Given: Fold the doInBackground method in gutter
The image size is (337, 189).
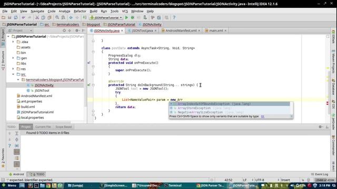Looking at the screenshot, I should [93, 85].
